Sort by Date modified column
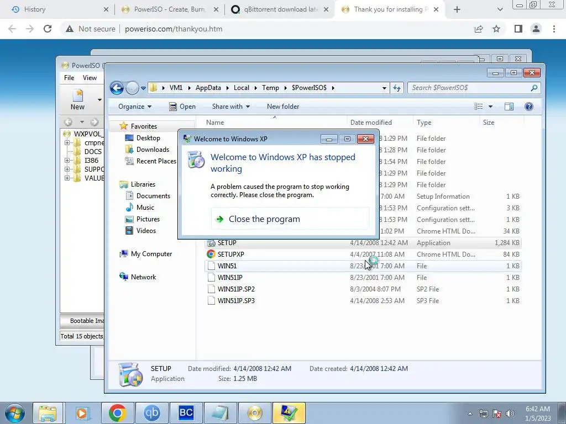 pyautogui.click(x=380, y=122)
